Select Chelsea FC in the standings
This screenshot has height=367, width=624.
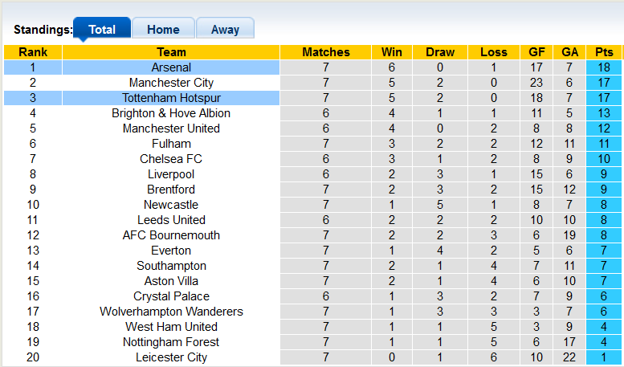(x=171, y=159)
